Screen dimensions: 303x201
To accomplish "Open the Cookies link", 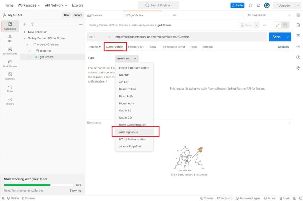I will (x=283, y=47).
